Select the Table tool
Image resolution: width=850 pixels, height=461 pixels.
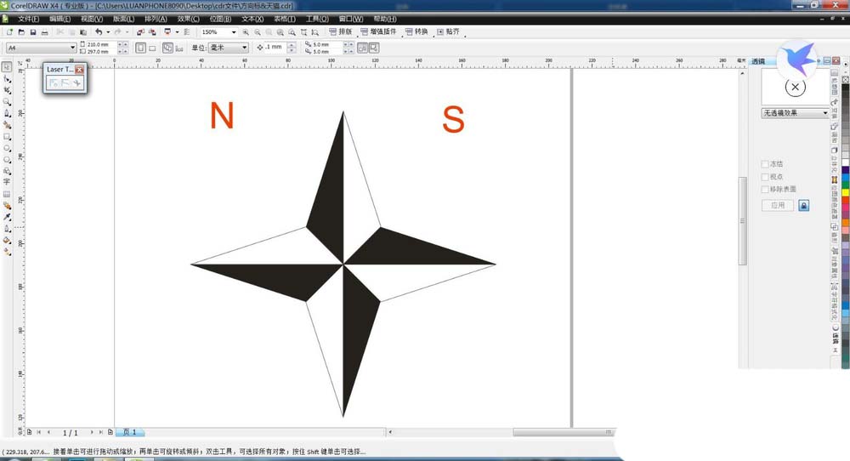7,194
